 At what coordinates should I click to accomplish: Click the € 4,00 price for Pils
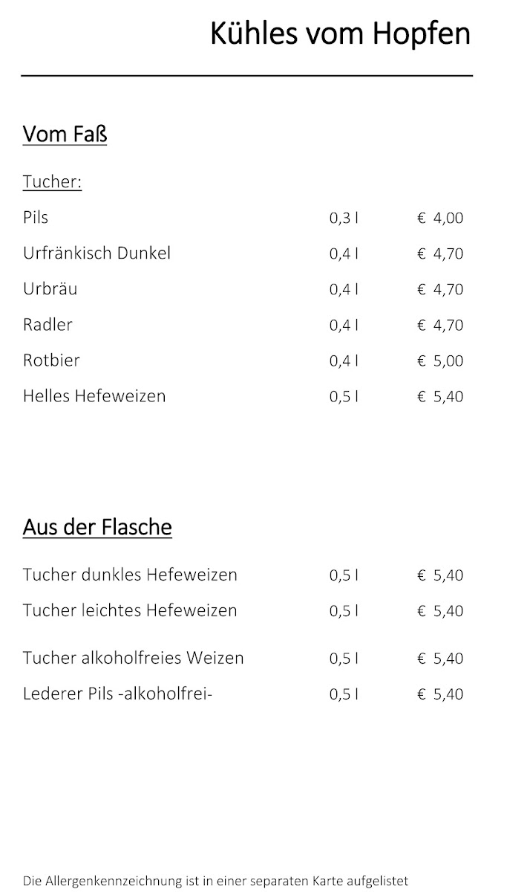click(440, 219)
